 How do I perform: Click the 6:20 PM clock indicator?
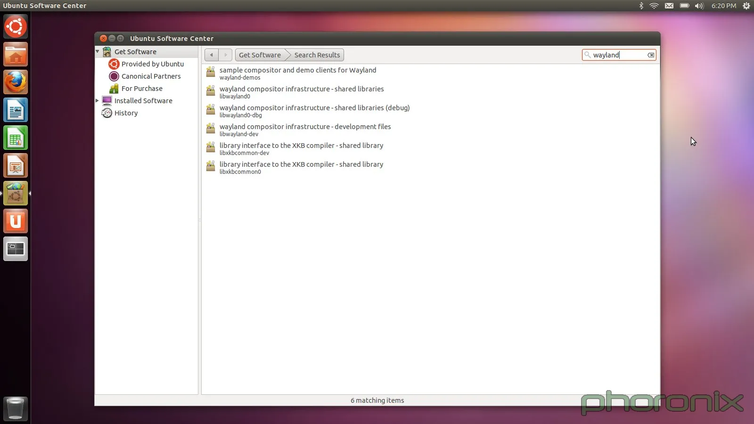[724, 6]
